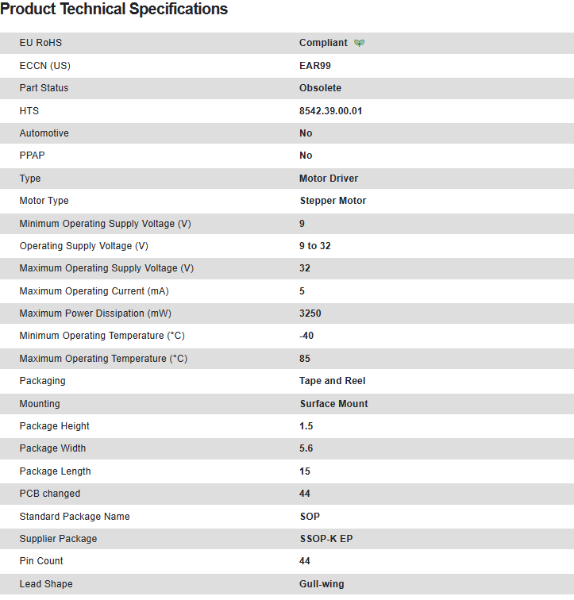Screen dimensions: 574x600
Task: Select the HTS code 8542.39.00.01
Action: pos(330,111)
